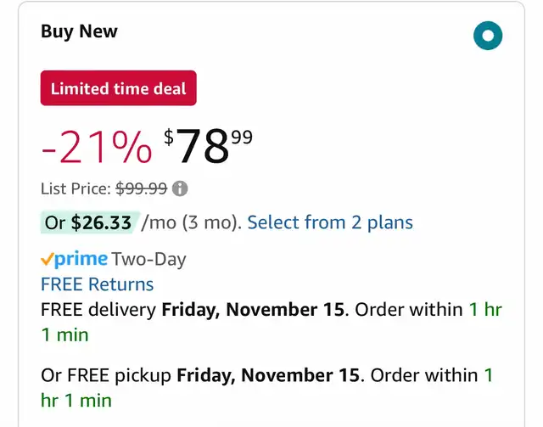
Task: Click the FREE delivery Friday, November 15 date
Action: [x=253, y=310]
